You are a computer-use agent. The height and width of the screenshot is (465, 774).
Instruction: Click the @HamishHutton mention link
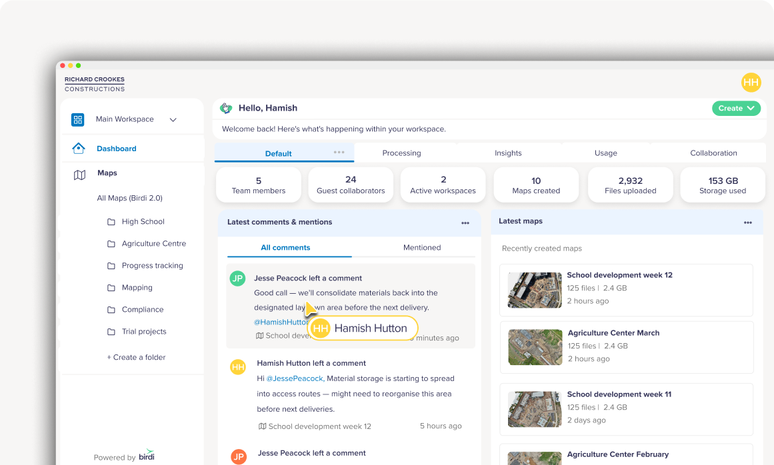[280, 322]
